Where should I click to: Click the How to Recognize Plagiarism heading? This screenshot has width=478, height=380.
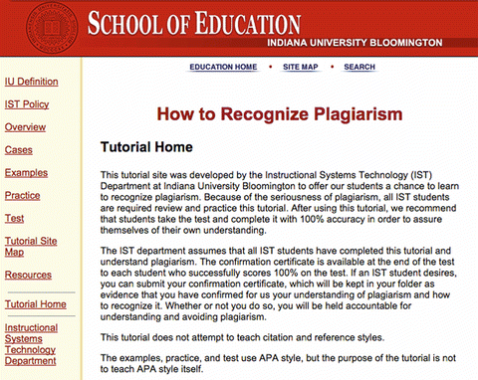pyautogui.click(x=280, y=114)
